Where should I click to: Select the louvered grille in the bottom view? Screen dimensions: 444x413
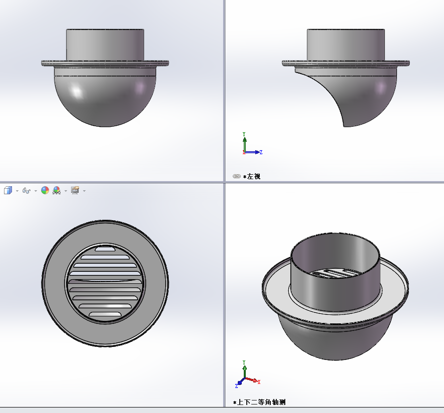pos(105,283)
